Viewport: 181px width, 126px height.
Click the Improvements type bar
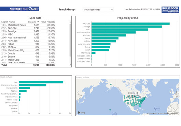(24, 88)
